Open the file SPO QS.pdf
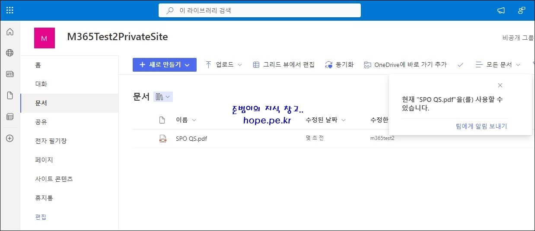This screenshot has width=535, height=231. [x=191, y=139]
